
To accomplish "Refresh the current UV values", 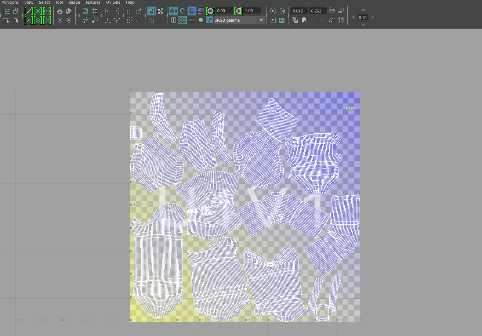I will (x=332, y=11).
